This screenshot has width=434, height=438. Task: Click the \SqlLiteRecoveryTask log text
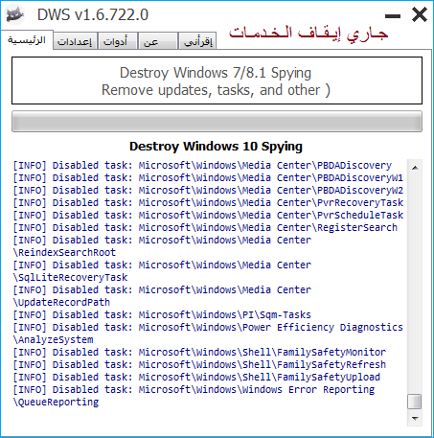pyautogui.click(x=70, y=278)
